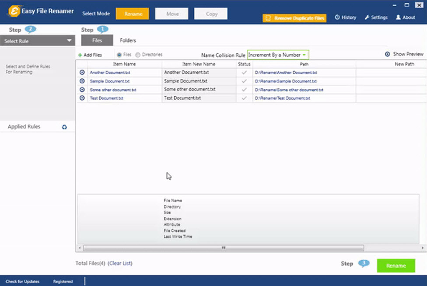Click the Item New Name column header
The height and width of the screenshot is (286, 427).
click(x=199, y=64)
